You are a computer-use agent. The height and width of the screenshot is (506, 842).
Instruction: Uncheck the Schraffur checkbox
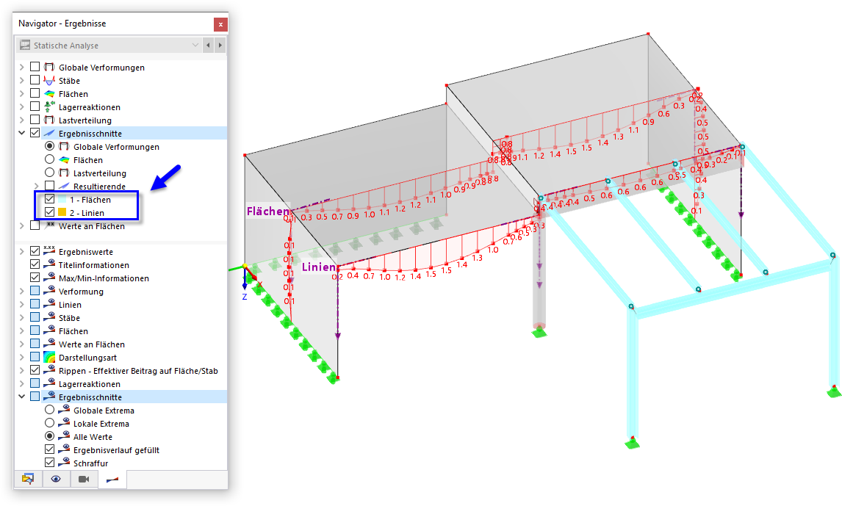point(49,463)
